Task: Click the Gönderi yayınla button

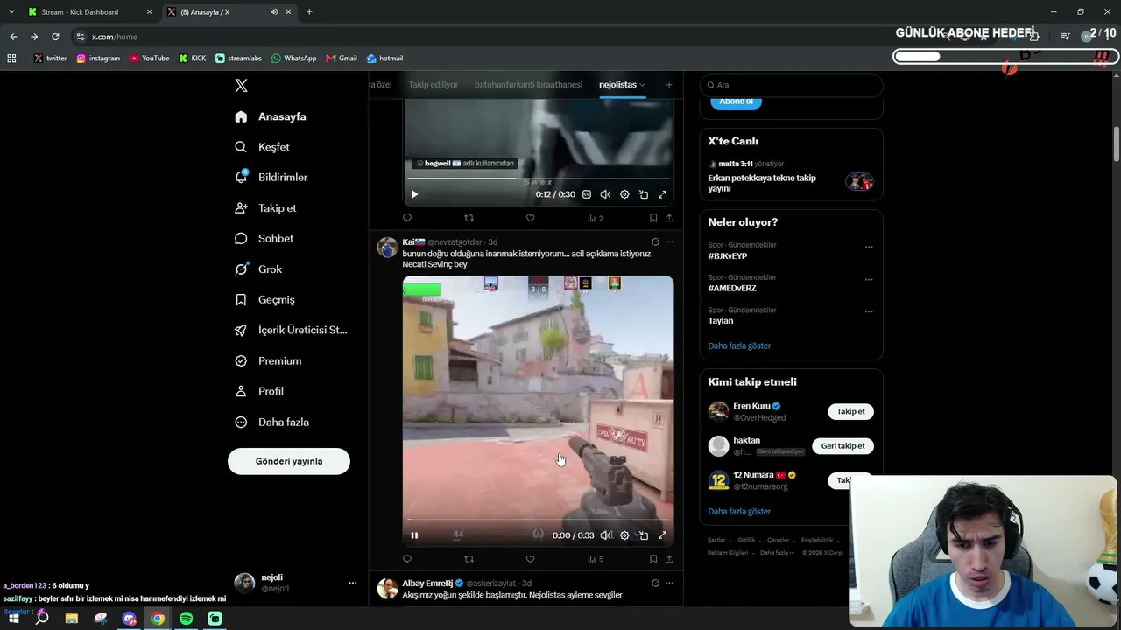Action: point(289,461)
